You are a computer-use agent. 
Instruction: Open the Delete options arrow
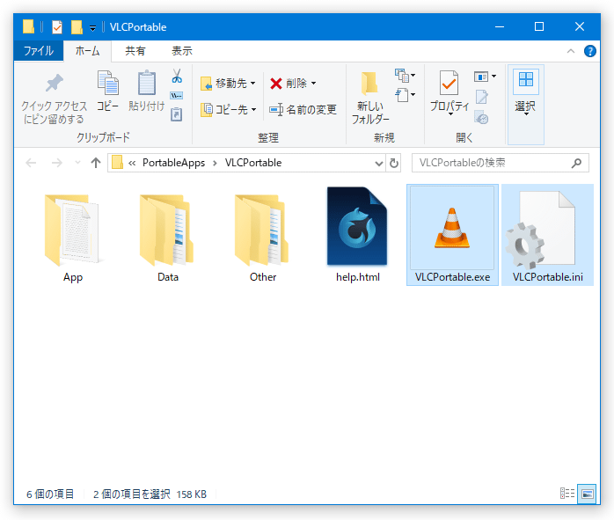click(314, 84)
